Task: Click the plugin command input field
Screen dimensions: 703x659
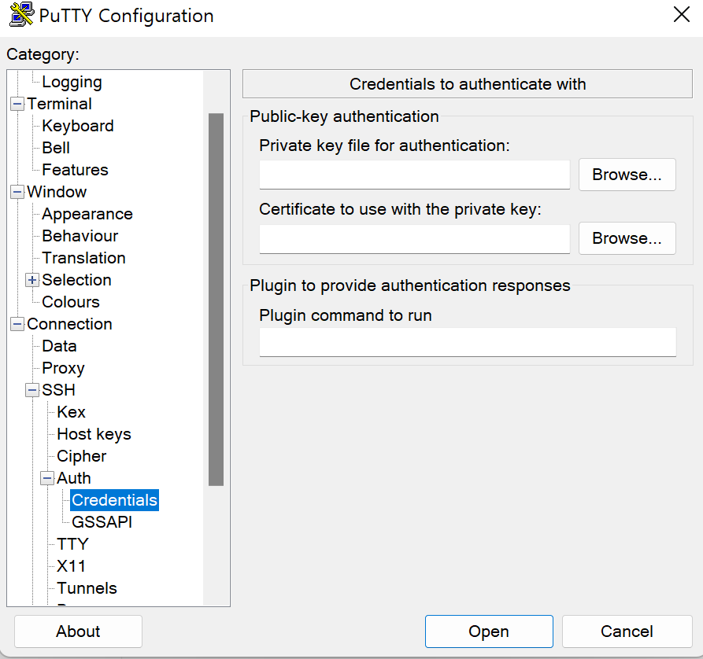Action: (x=468, y=342)
